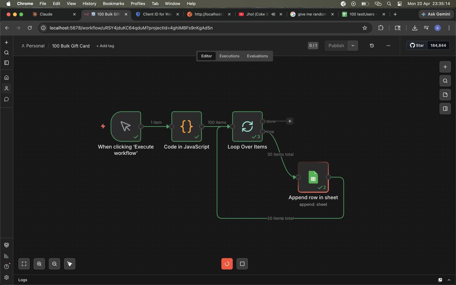Open workflow history clock icon
Viewport: 456px width, 285px height.
(x=372, y=46)
